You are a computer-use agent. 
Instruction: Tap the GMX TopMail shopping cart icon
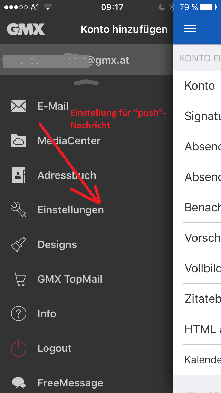(x=19, y=279)
